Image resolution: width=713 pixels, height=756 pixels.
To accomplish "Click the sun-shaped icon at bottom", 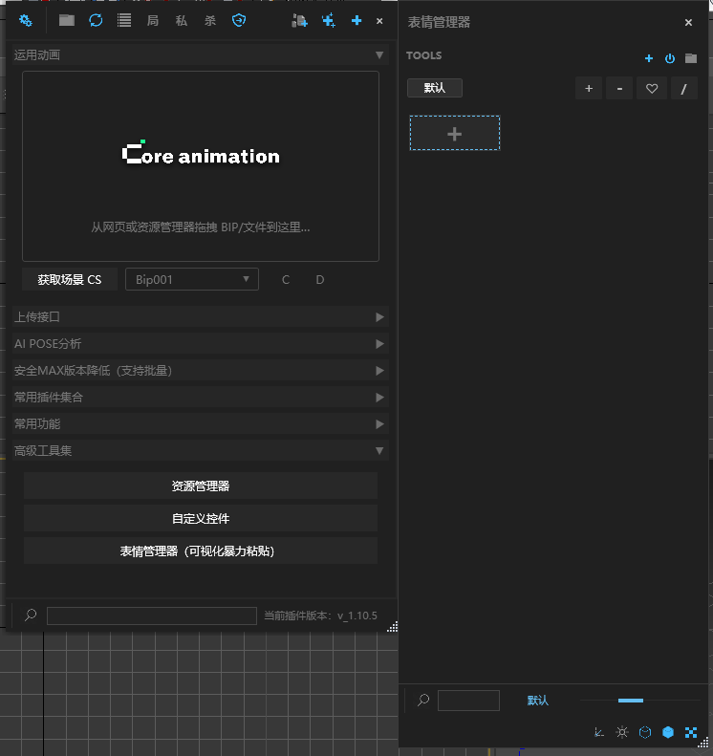I will [x=622, y=732].
